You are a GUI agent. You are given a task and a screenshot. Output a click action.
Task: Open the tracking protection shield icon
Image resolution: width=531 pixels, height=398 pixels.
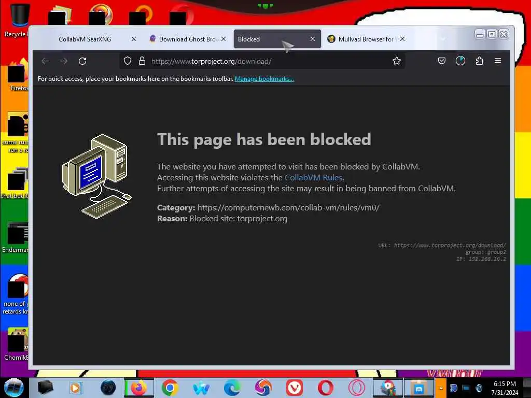pyautogui.click(x=128, y=61)
